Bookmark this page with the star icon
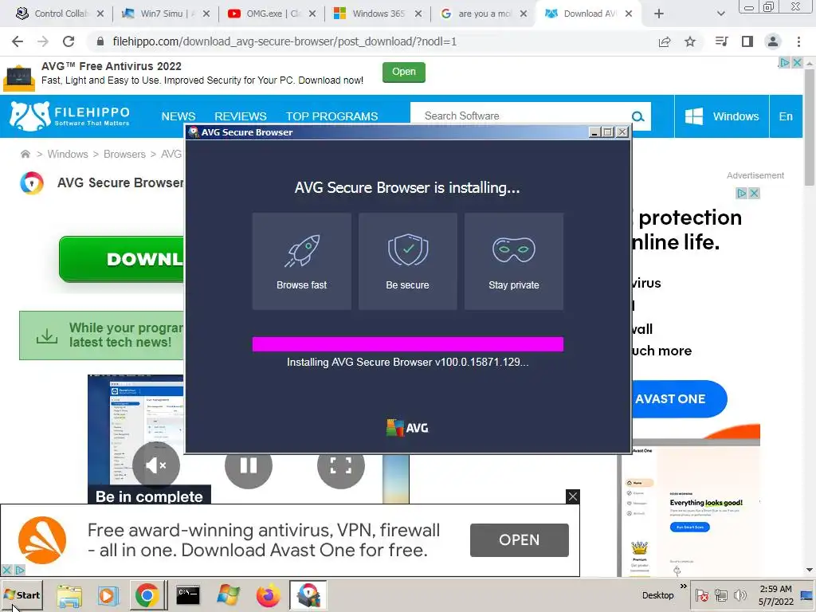Image resolution: width=816 pixels, height=612 pixels. tap(690, 41)
